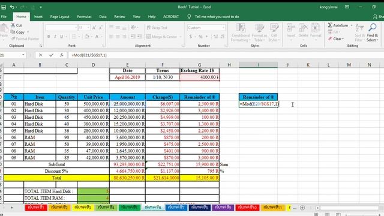Open Format as Table icon
This screenshot has height=216, width=384.
click(260, 28)
